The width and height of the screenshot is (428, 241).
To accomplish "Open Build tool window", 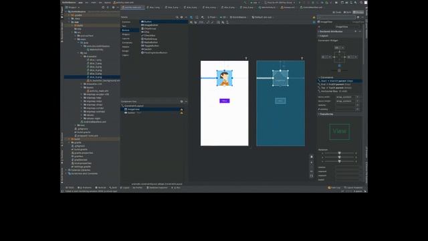I will [113, 187].
